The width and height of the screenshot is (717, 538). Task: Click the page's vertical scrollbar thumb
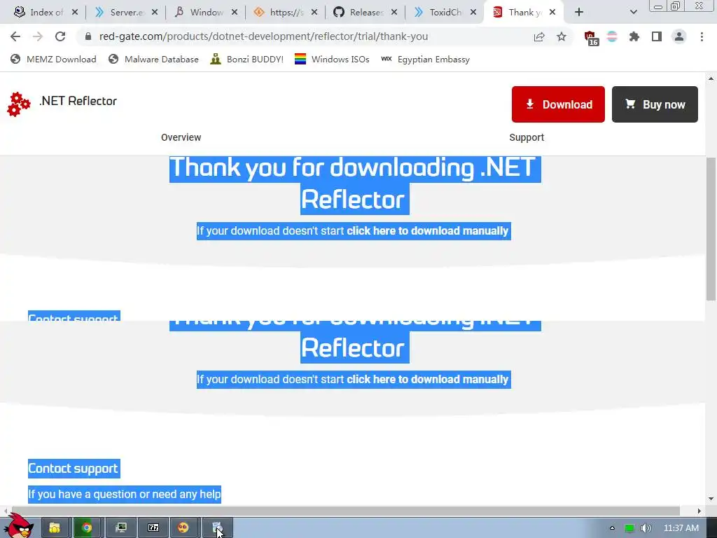pyautogui.click(x=711, y=229)
